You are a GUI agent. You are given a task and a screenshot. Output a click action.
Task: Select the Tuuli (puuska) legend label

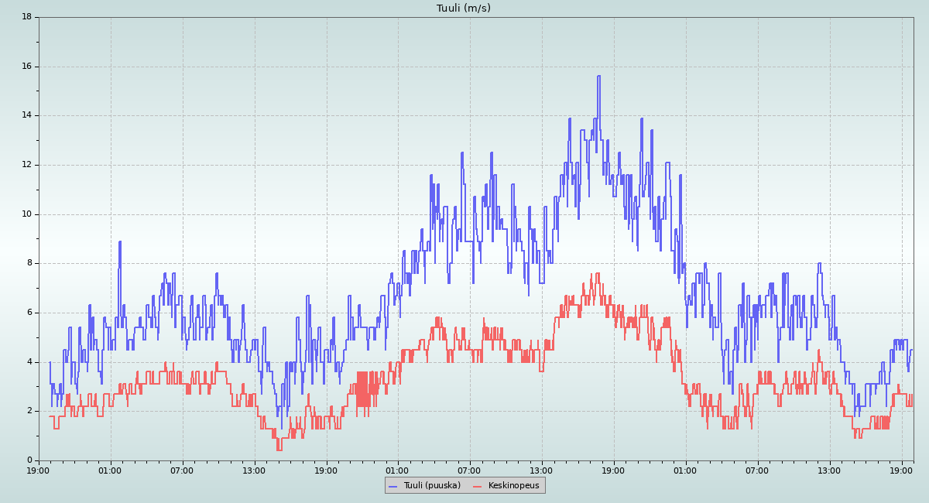pyautogui.click(x=431, y=486)
